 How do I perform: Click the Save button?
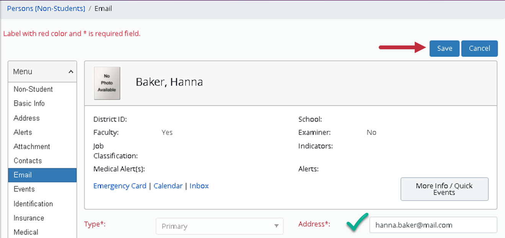click(444, 49)
